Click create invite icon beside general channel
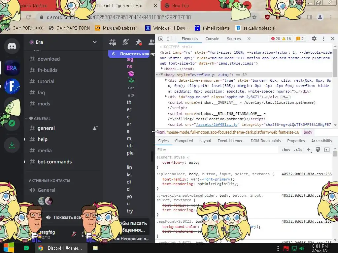Viewport: 338px width, 253px height. [95, 128]
